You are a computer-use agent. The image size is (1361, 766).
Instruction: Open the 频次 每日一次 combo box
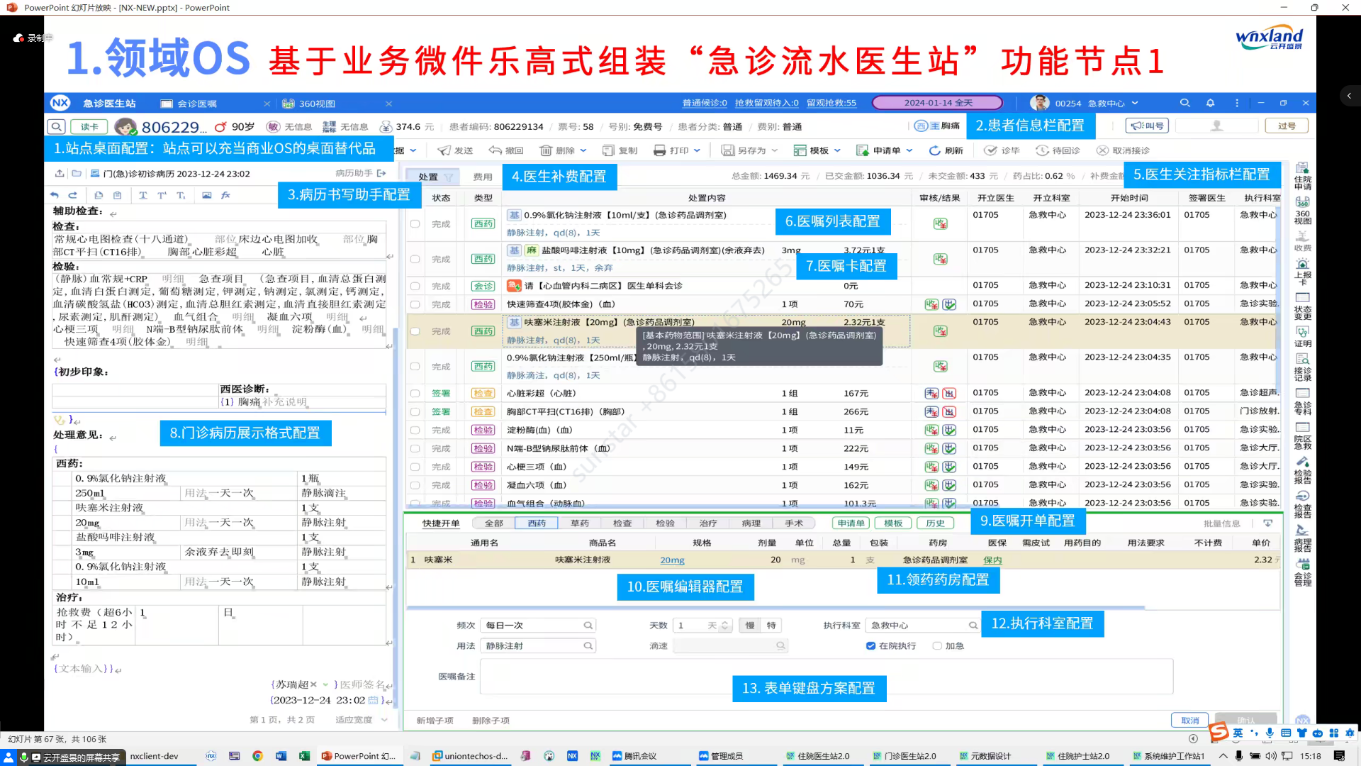538,626
